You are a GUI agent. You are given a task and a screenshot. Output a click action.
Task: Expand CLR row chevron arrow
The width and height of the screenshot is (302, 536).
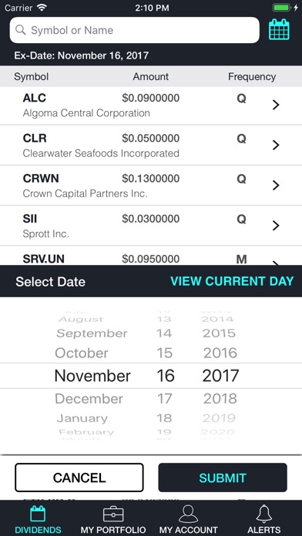tap(276, 146)
